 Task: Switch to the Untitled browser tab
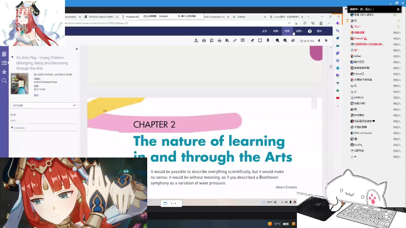(249, 17)
